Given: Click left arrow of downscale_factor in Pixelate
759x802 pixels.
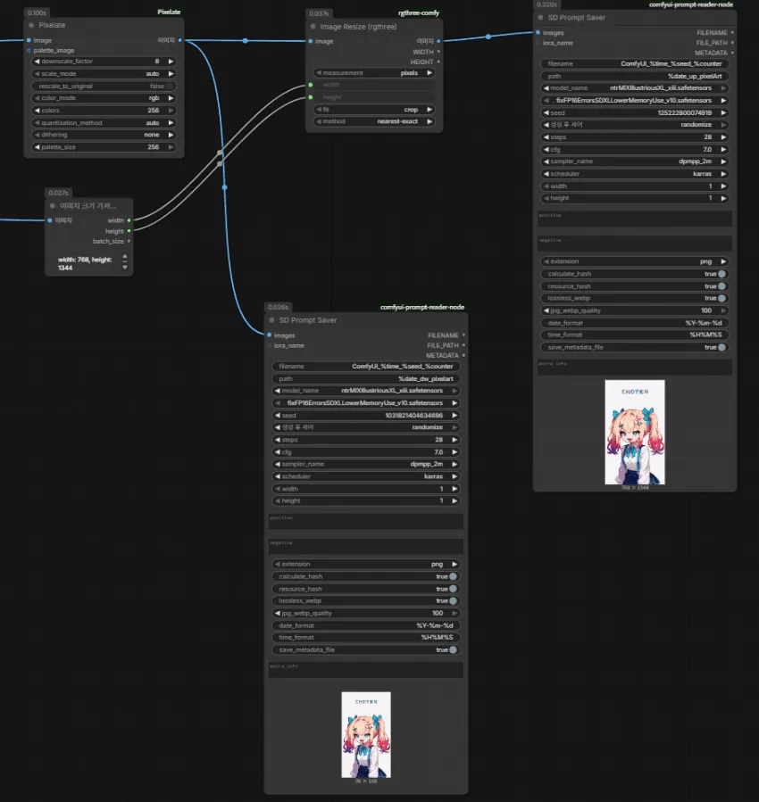Looking at the screenshot, I should tap(37, 62).
